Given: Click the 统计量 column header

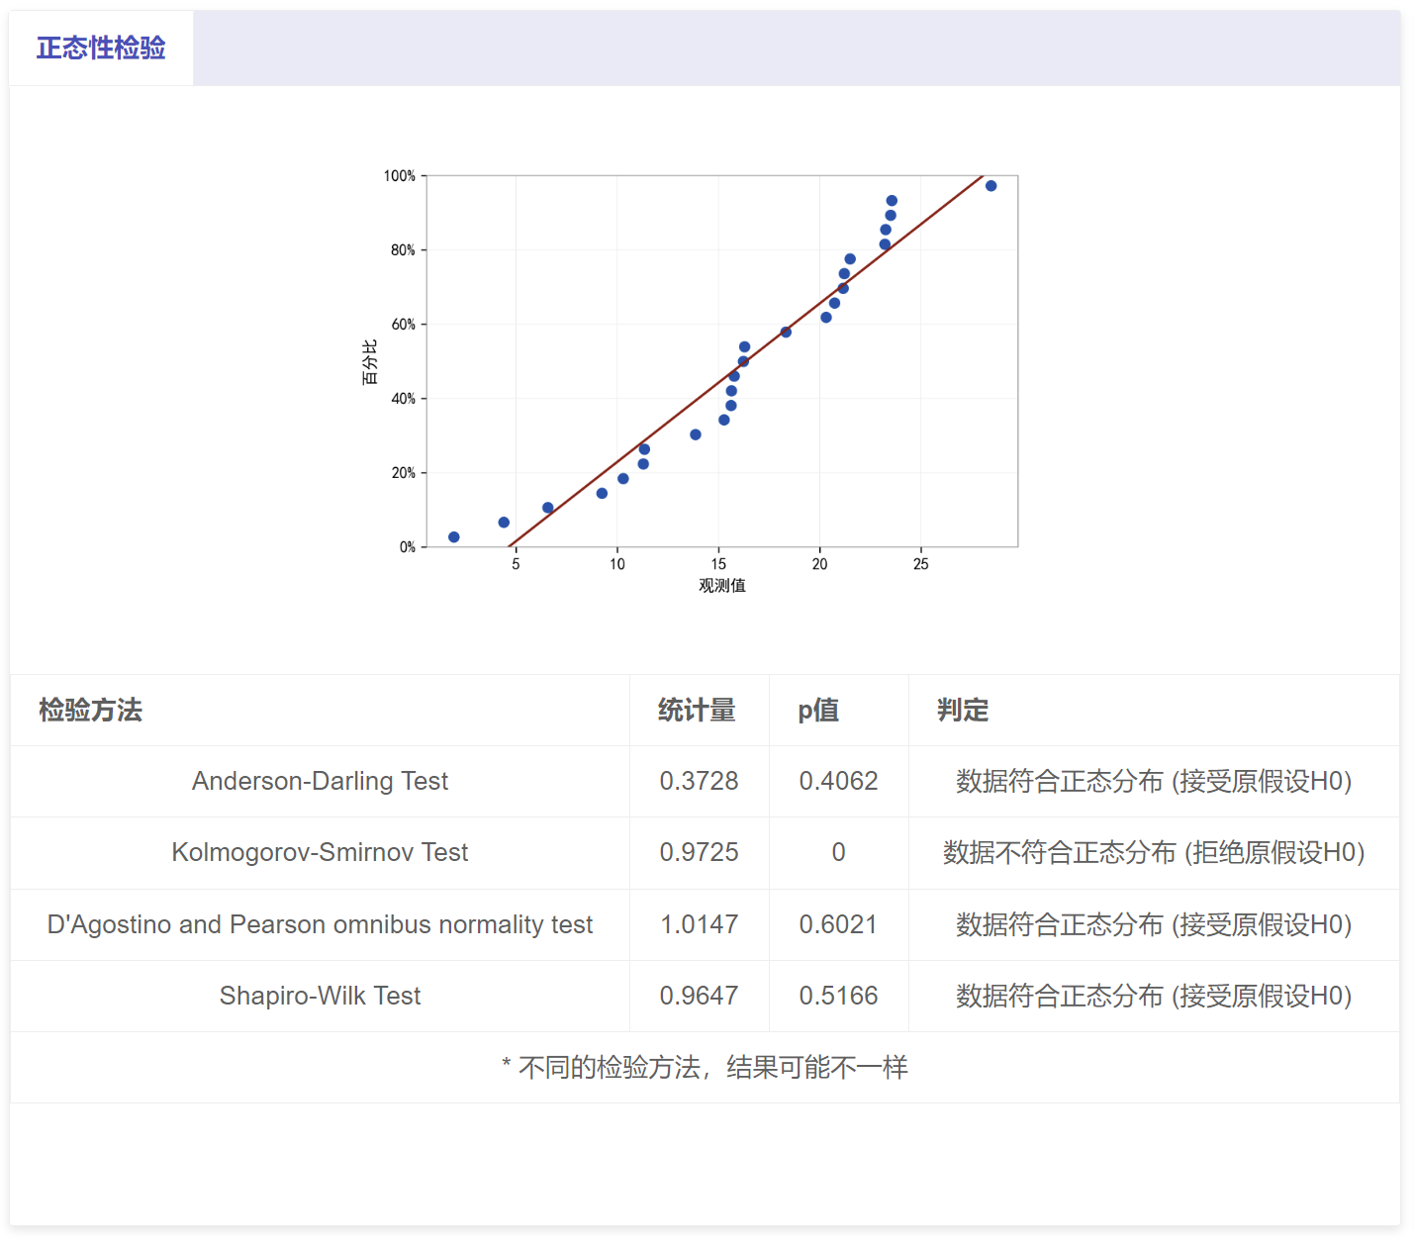Looking at the screenshot, I should (697, 711).
